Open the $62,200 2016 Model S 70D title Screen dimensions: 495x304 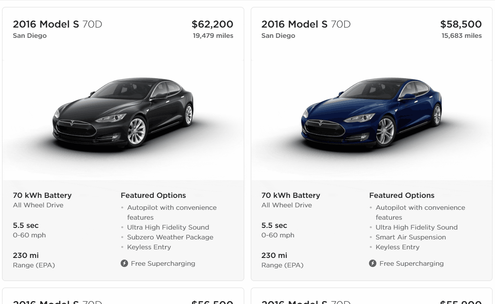58,24
